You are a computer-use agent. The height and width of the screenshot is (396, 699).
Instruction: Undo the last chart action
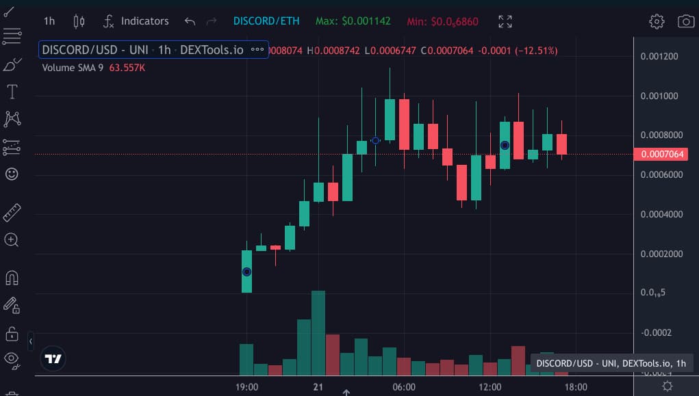pos(190,21)
